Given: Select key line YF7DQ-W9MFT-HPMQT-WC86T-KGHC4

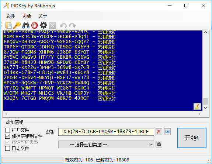Looking at the screenshot, I should point(59,88).
